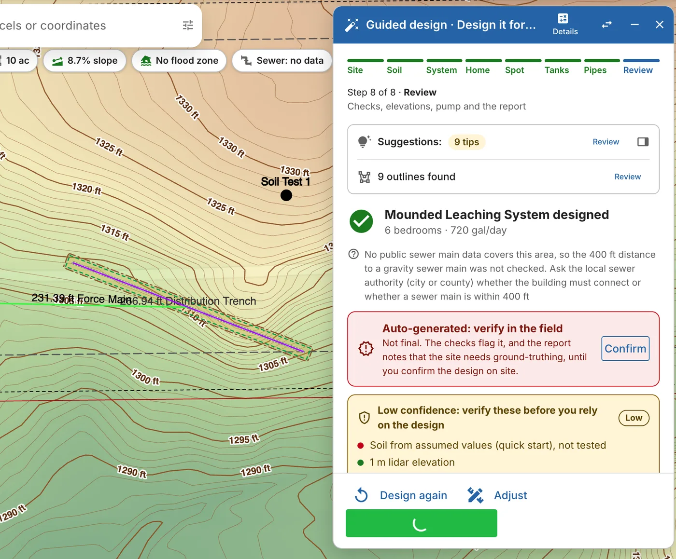The height and width of the screenshot is (559, 676).
Task: Click the Sewer: no data chip
Action: tap(282, 61)
